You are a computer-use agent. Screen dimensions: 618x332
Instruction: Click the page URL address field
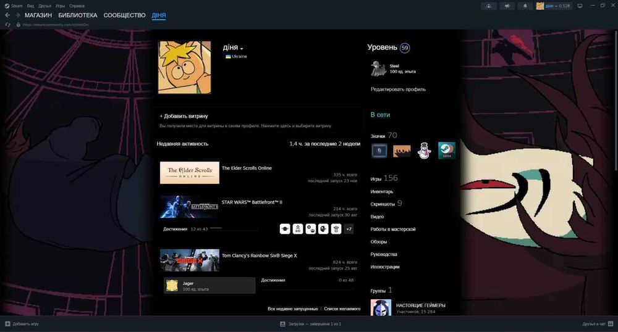pos(56,25)
